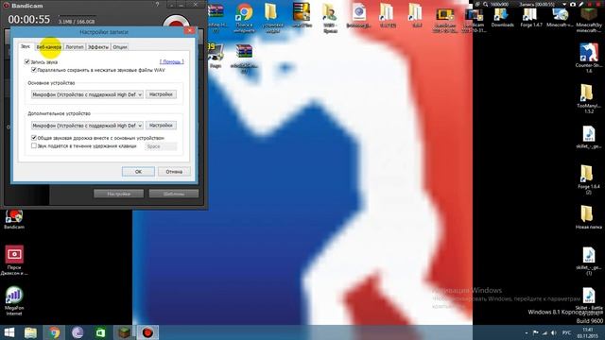Confirm the dialog with OK
The image size is (605, 340).
point(138,172)
